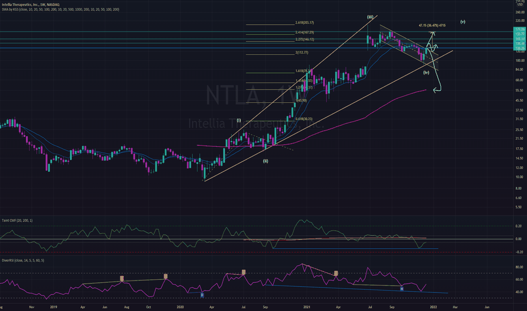Click the 21.50 price axis label

click(x=520, y=139)
